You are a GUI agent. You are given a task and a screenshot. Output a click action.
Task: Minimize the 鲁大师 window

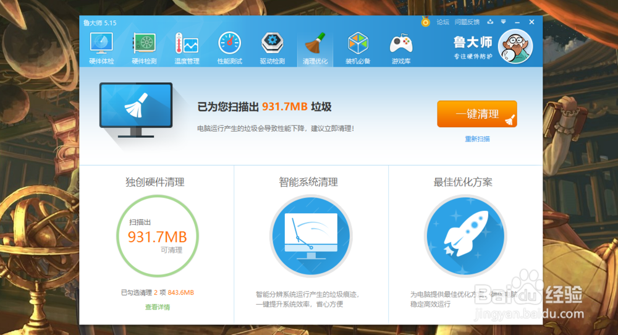[517, 22]
